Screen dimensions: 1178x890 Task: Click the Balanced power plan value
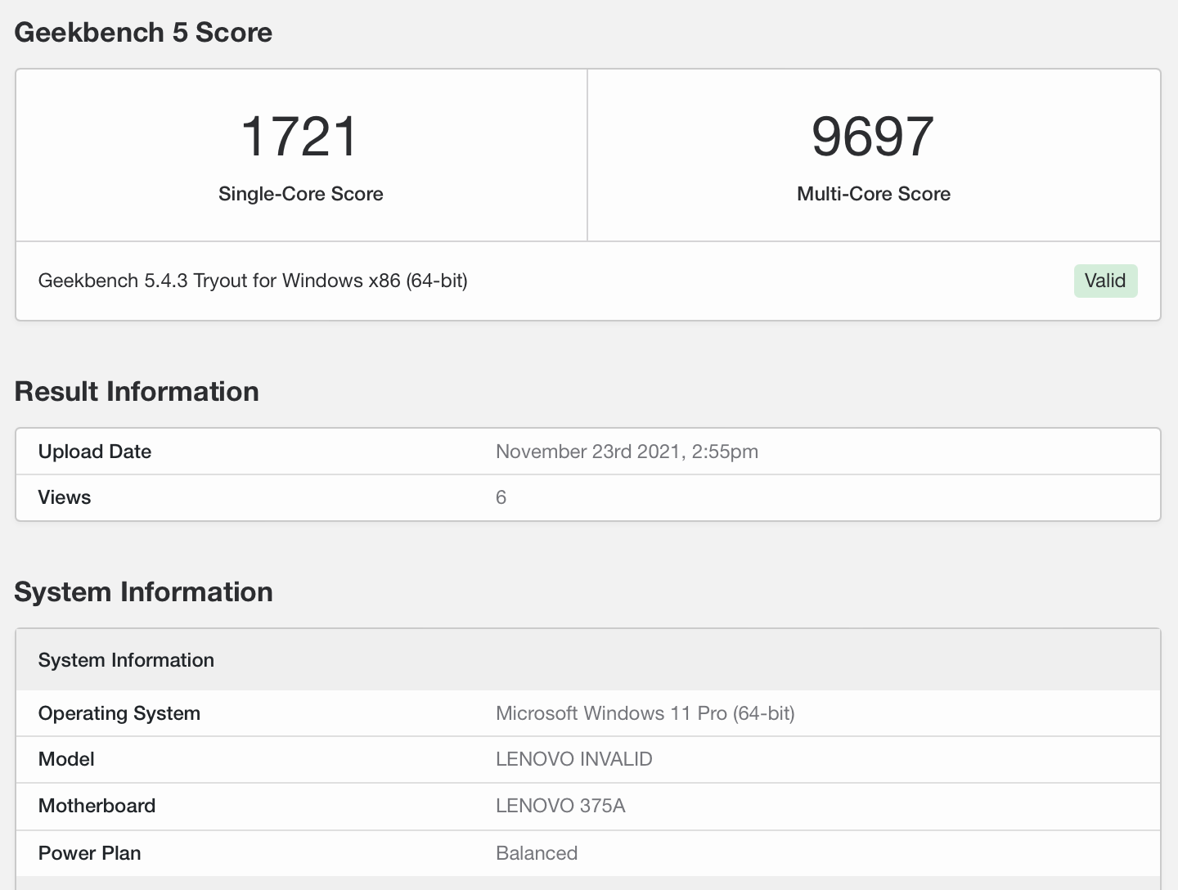(537, 852)
